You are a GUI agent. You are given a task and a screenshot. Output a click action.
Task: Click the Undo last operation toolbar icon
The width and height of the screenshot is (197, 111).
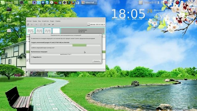pyautogui.click(x=49, y=25)
